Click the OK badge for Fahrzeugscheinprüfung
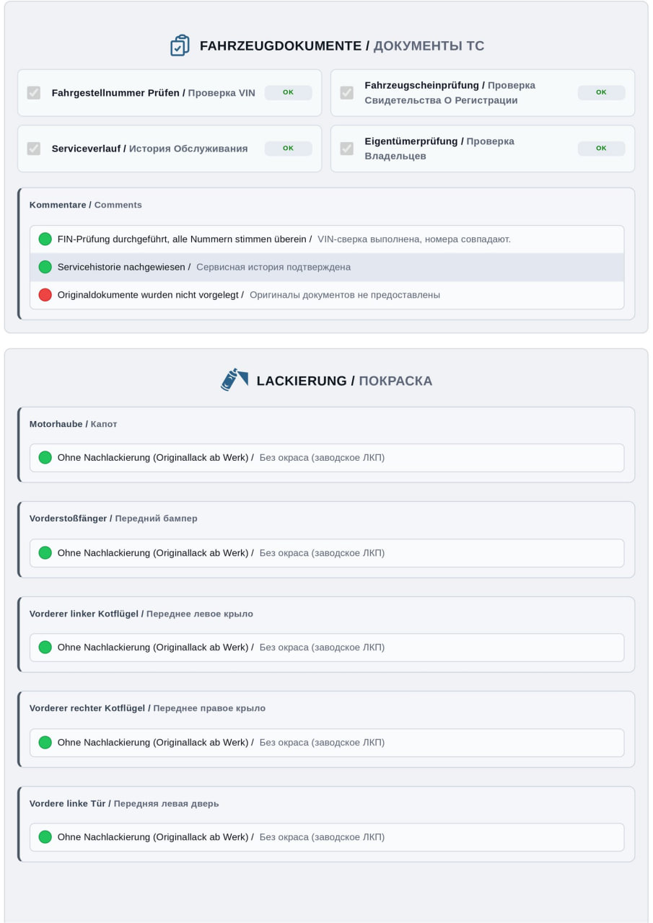Image resolution: width=653 pixels, height=923 pixels. tap(601, 92)
